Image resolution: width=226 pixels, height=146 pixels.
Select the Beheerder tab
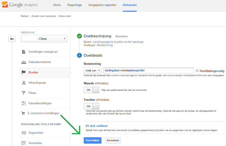click(x=130, y=5)
